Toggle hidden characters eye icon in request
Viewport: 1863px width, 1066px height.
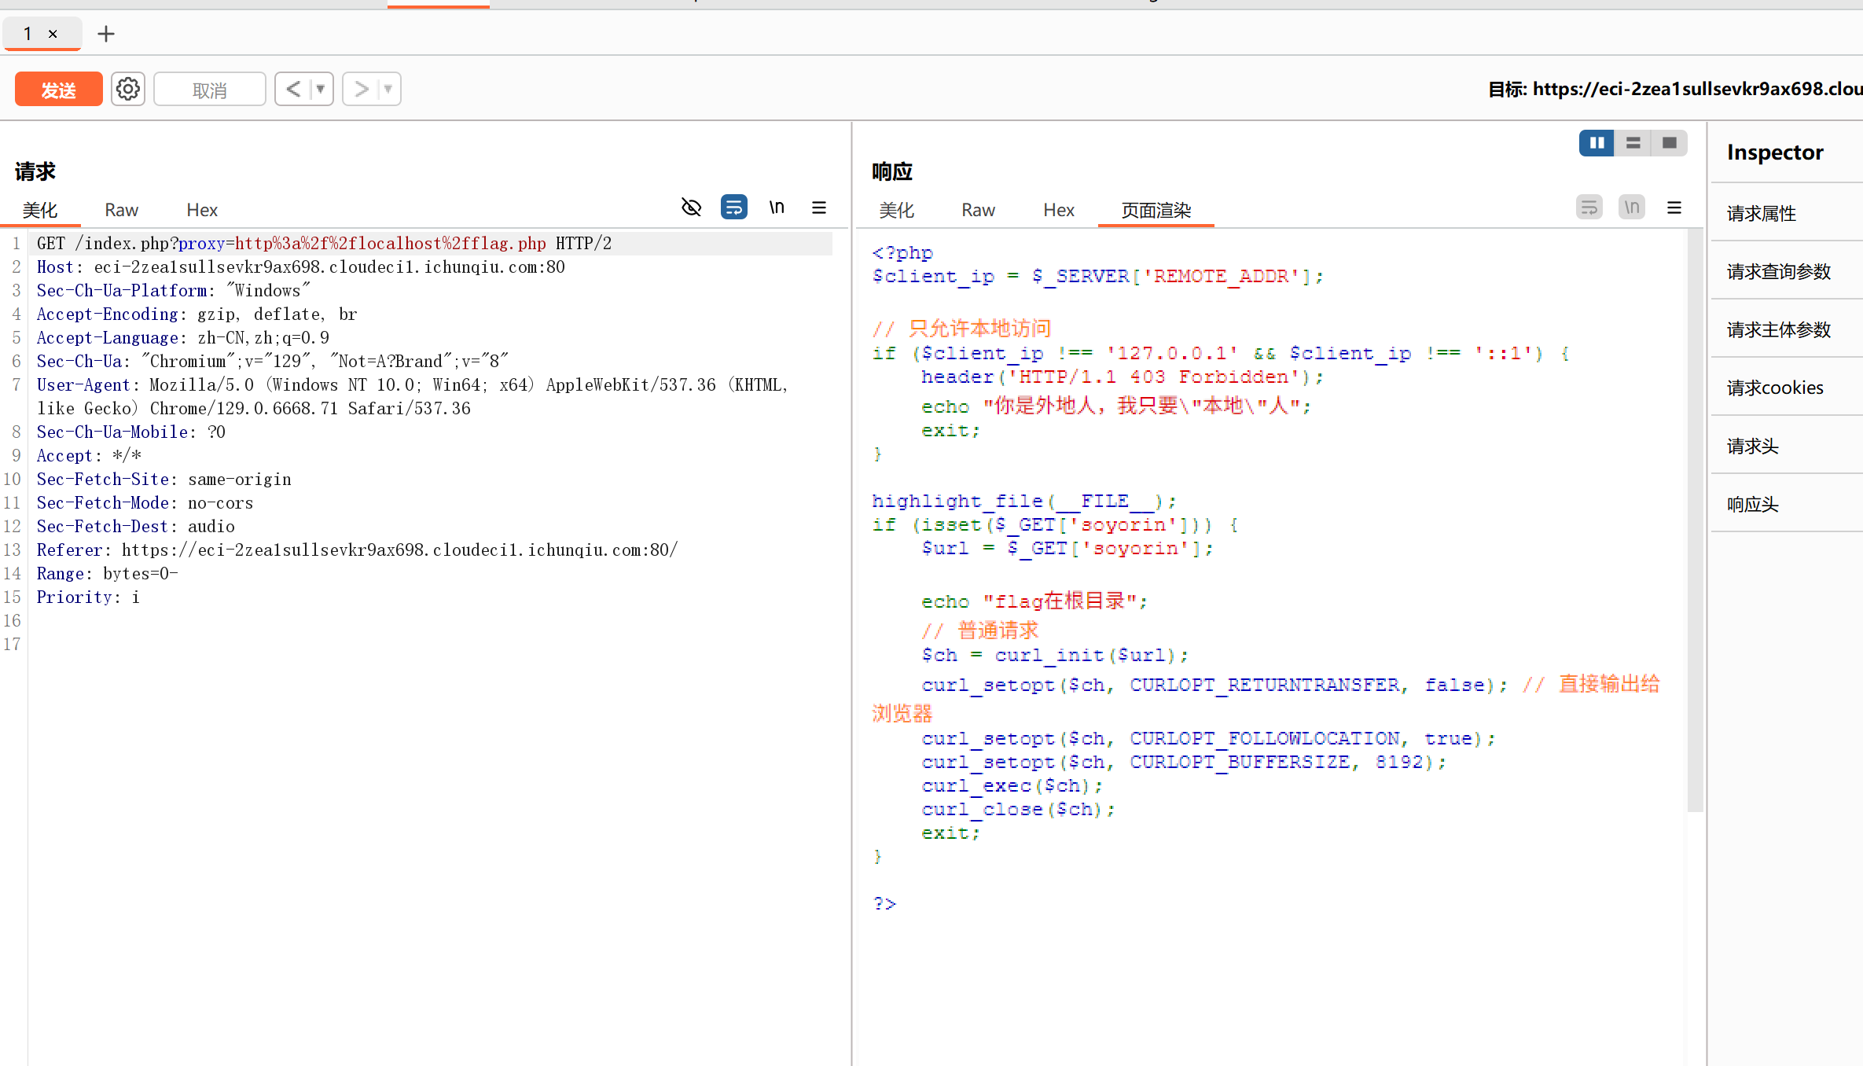(x=691, y=208)
